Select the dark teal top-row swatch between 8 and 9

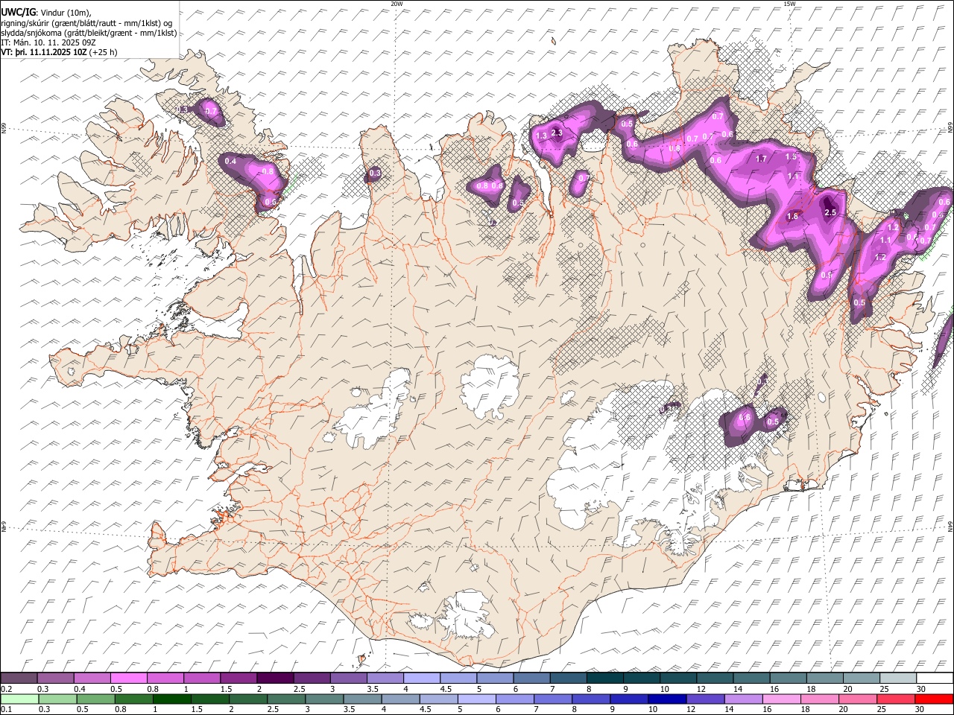click(x=604, y=678)
